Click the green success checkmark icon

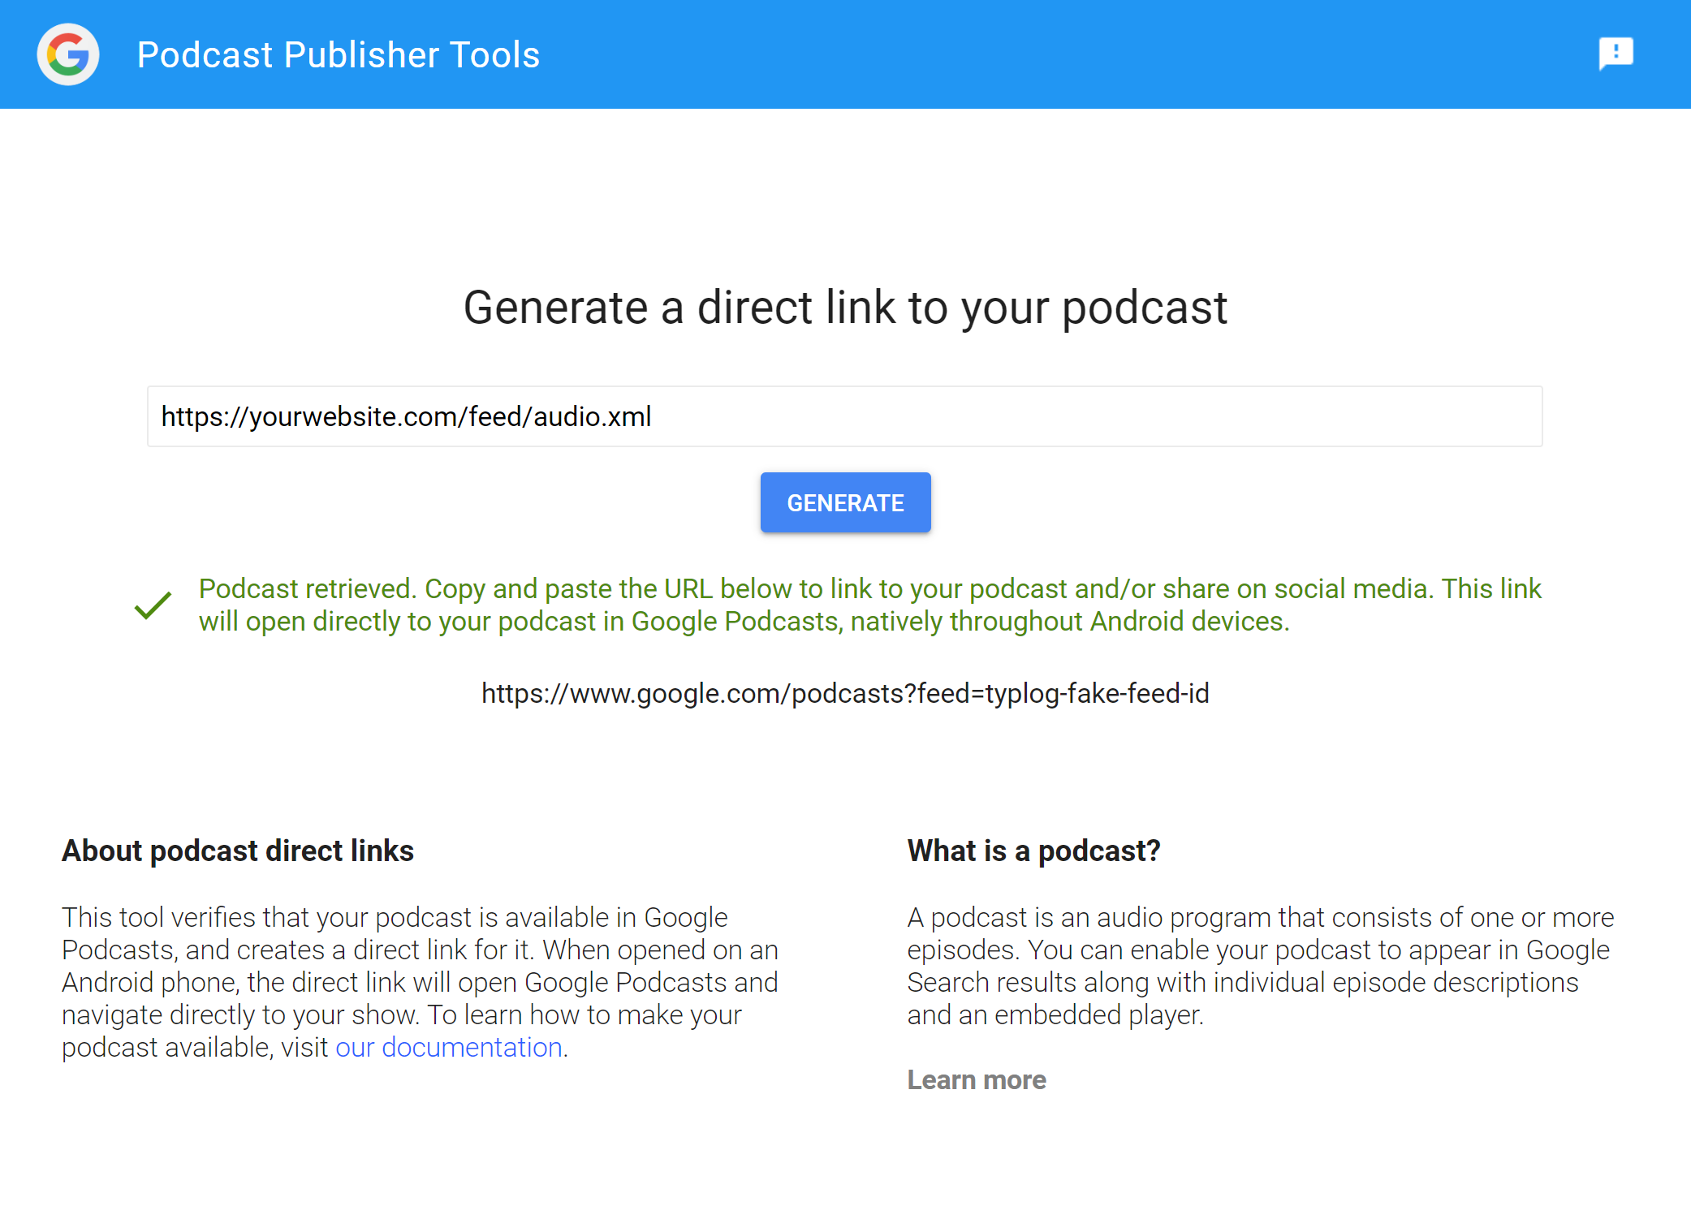click(153, 605)
